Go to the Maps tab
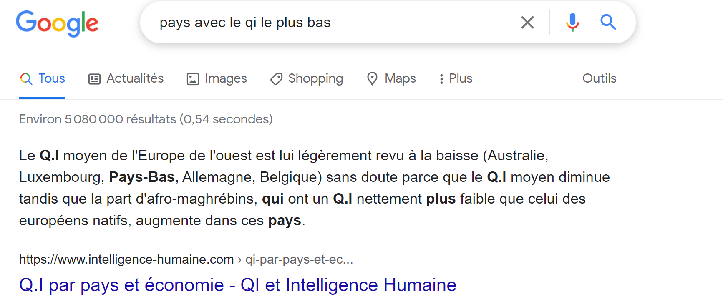This screenshot has width=723, height=302. (x=391, y=78)
